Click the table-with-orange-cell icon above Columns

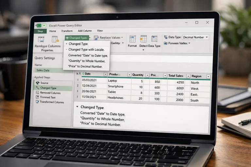[x=55, y=39]
